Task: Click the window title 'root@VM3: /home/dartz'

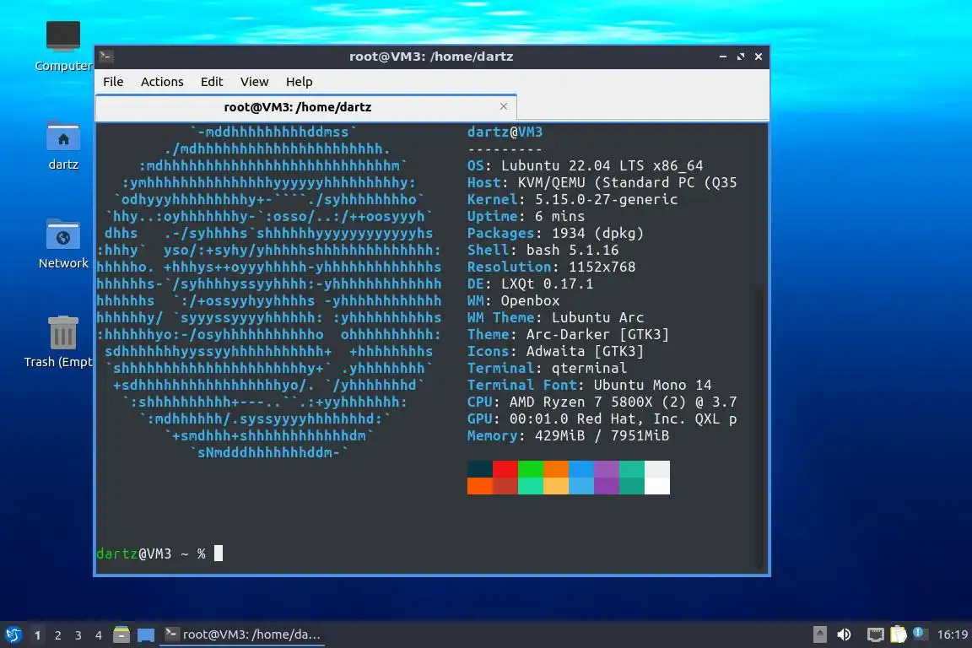Action: point(431,57)
